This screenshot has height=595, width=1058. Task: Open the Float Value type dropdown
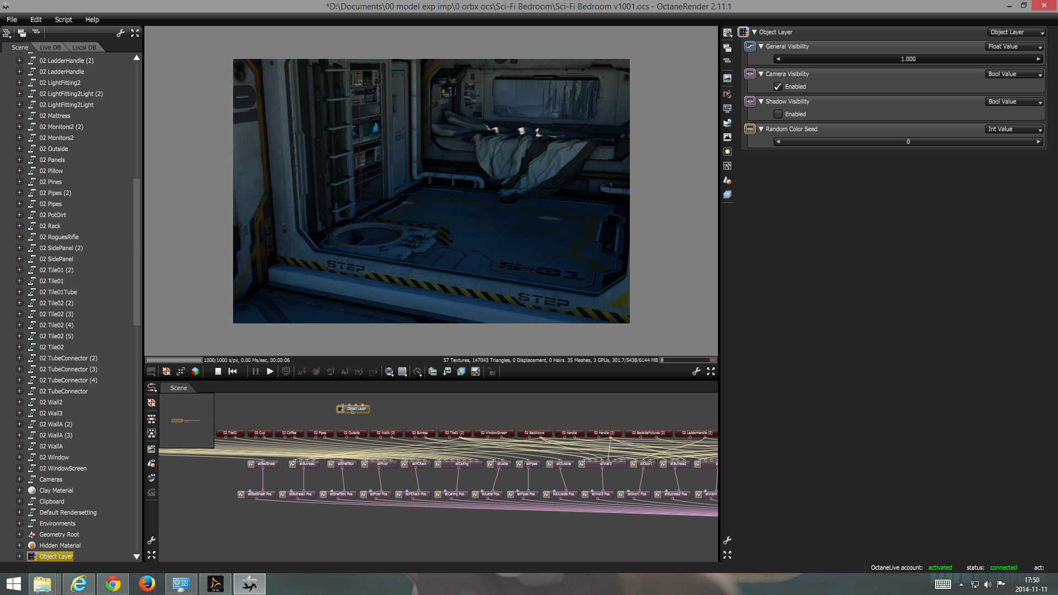click(1014, 46)
